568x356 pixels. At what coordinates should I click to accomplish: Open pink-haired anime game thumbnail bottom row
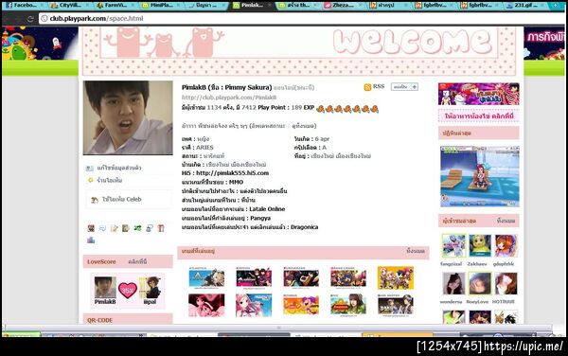pyautogui.click(x=254, y=305)
